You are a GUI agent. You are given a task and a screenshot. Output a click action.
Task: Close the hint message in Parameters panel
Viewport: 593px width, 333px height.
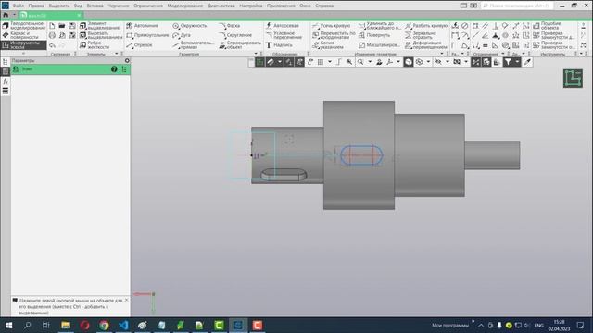(x=126, y=300)
